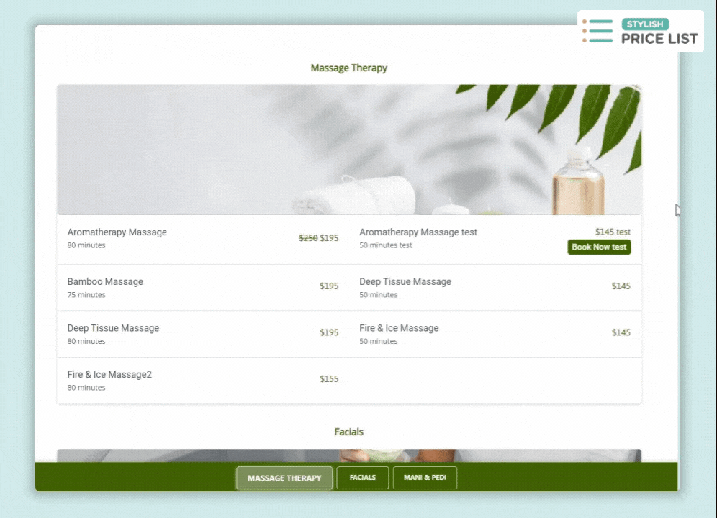Click the crossed-out $250 price
Image resolution: width=717 pixels, height=518 pixels.
pos(308,238)
